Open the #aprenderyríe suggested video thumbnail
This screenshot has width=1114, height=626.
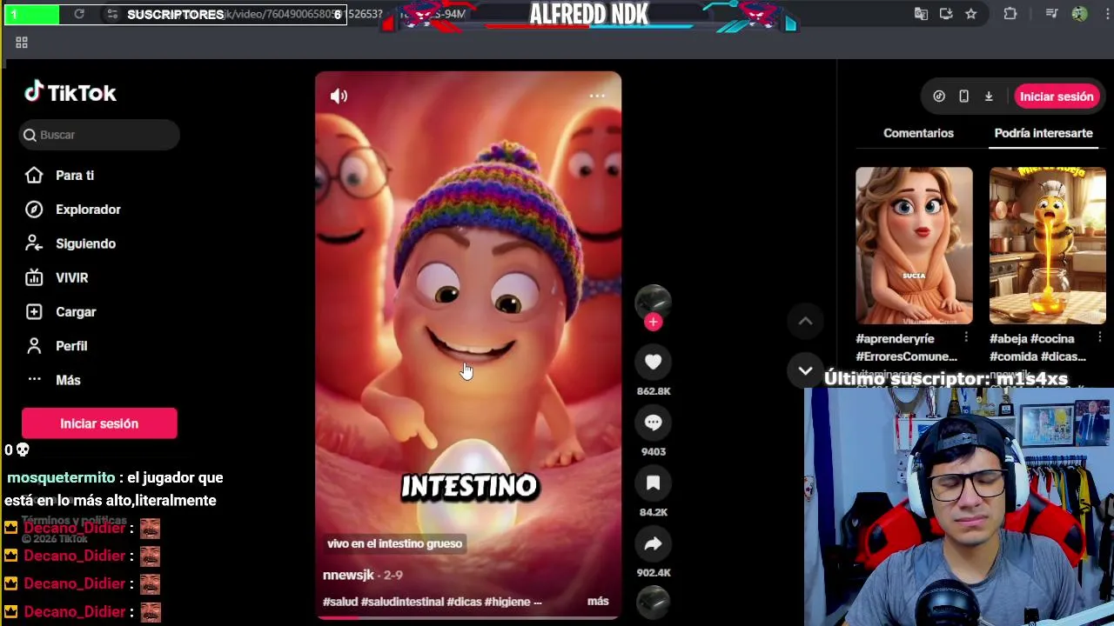[x=914, y=245]
